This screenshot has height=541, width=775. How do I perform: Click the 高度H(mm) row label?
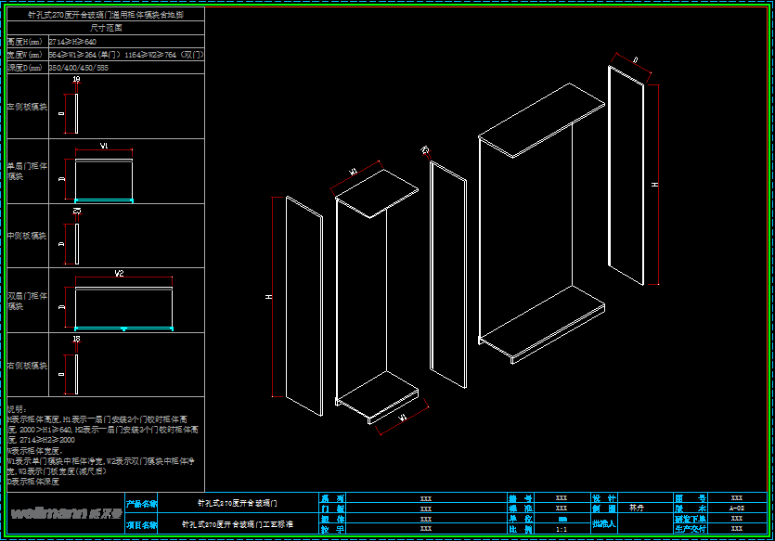24,43
